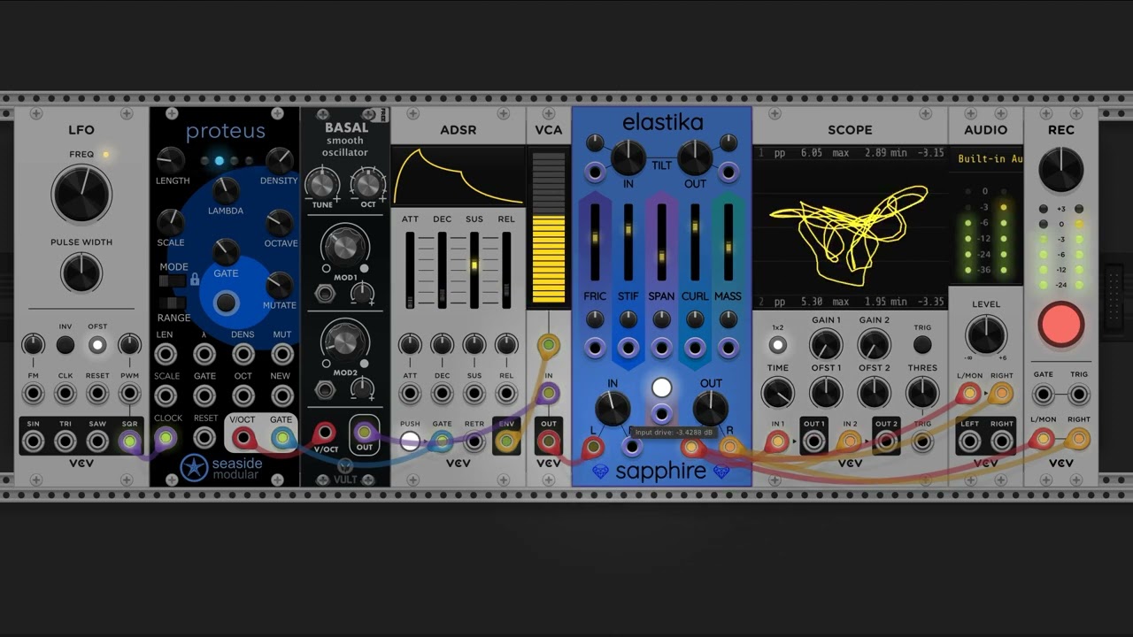Viewport: 1133px width, 637px height.
Task: Toggle the LFO OFST button
Action: point(97,344)
